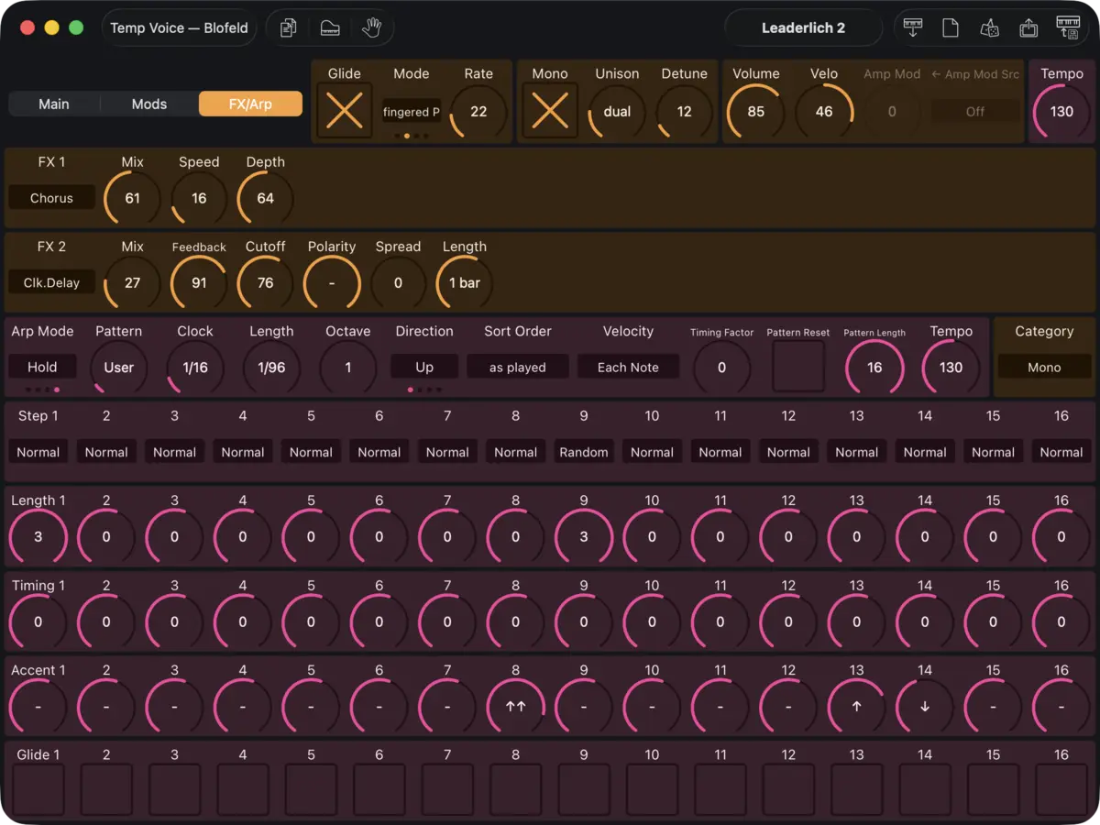Click the Temp Voice — Blofeld title button
This screenshot has height=825, width=1100.
(x=179, y=27)
